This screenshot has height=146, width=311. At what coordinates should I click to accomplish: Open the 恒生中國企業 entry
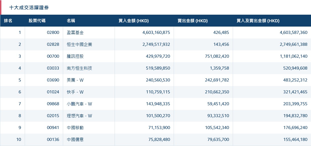[79, 44]
